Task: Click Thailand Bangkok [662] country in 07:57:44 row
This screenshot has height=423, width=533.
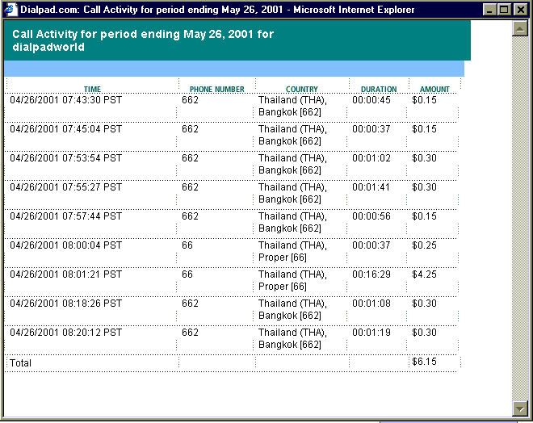Action: pyautogui.click(x=292, y=222)
